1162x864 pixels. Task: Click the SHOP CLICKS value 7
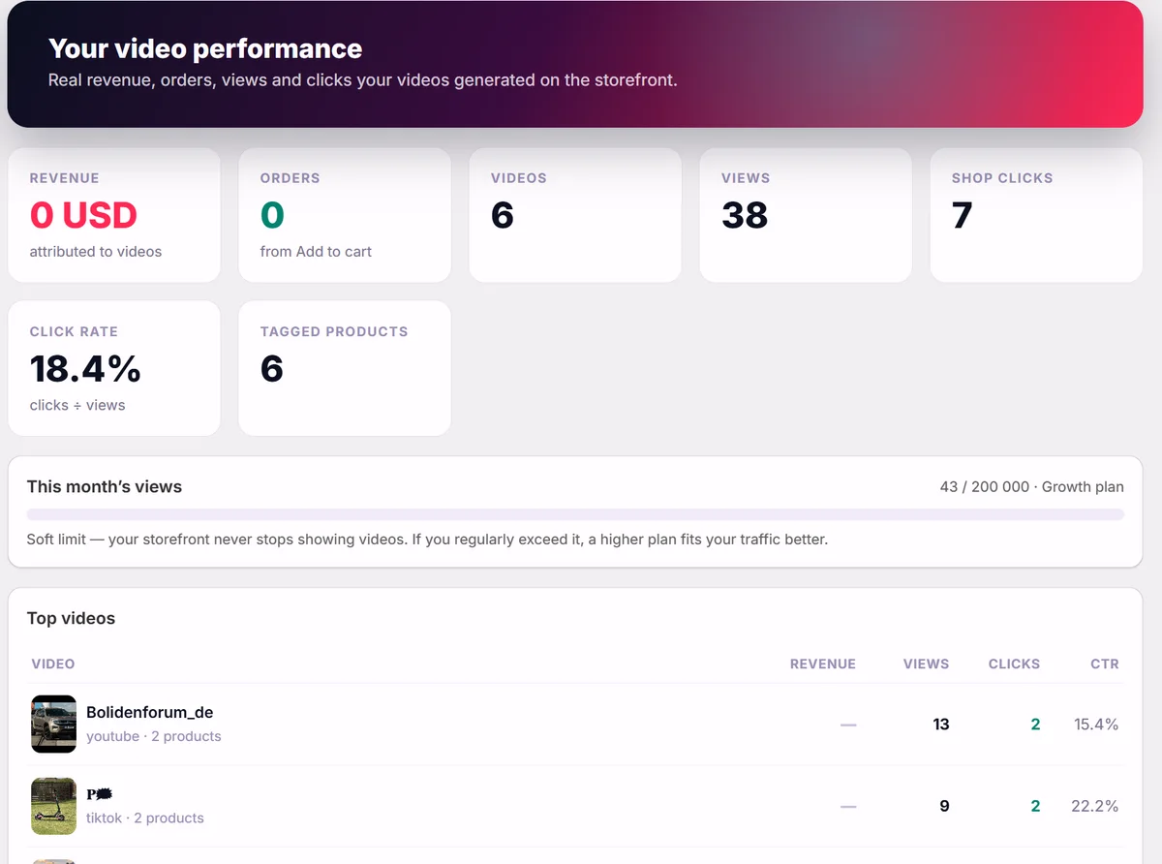coord(962,215)
